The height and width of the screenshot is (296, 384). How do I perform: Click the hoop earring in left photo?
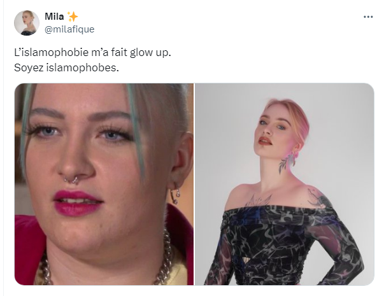pos(175,195)
